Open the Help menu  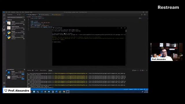[31, 12]
